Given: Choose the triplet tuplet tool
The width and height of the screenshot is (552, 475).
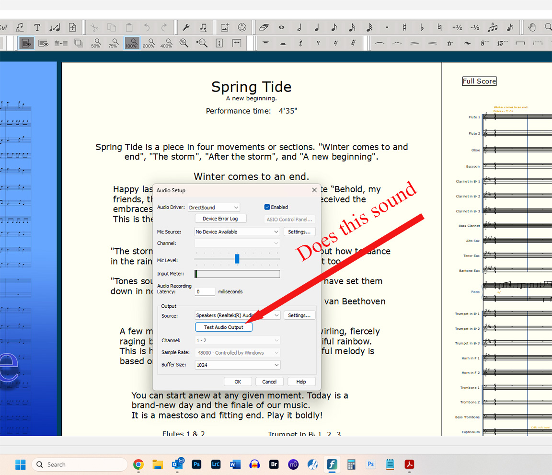Looking at the screenshot, I should (x=492, y=28).
